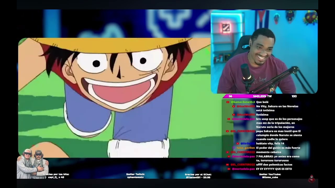Click the "Rotísima" chat message
This screenshot has width=335, height=188.
(x=262, y=115)
